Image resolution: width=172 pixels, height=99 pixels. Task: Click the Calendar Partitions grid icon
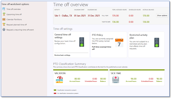click(4, 19)
